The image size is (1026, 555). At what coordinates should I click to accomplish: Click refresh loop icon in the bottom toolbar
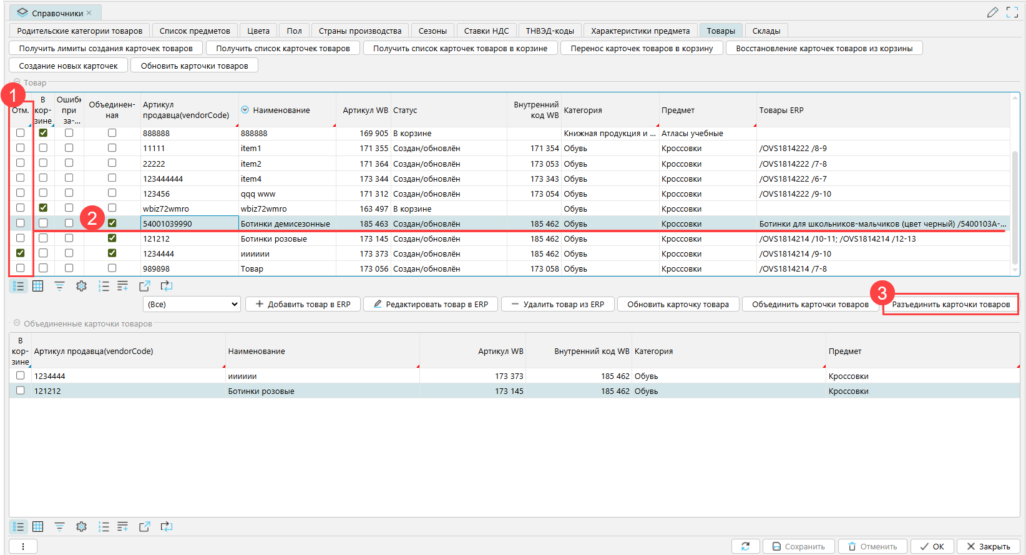point(167,527)
